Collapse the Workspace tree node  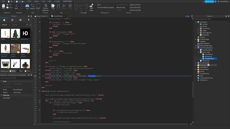coord(196,22)
